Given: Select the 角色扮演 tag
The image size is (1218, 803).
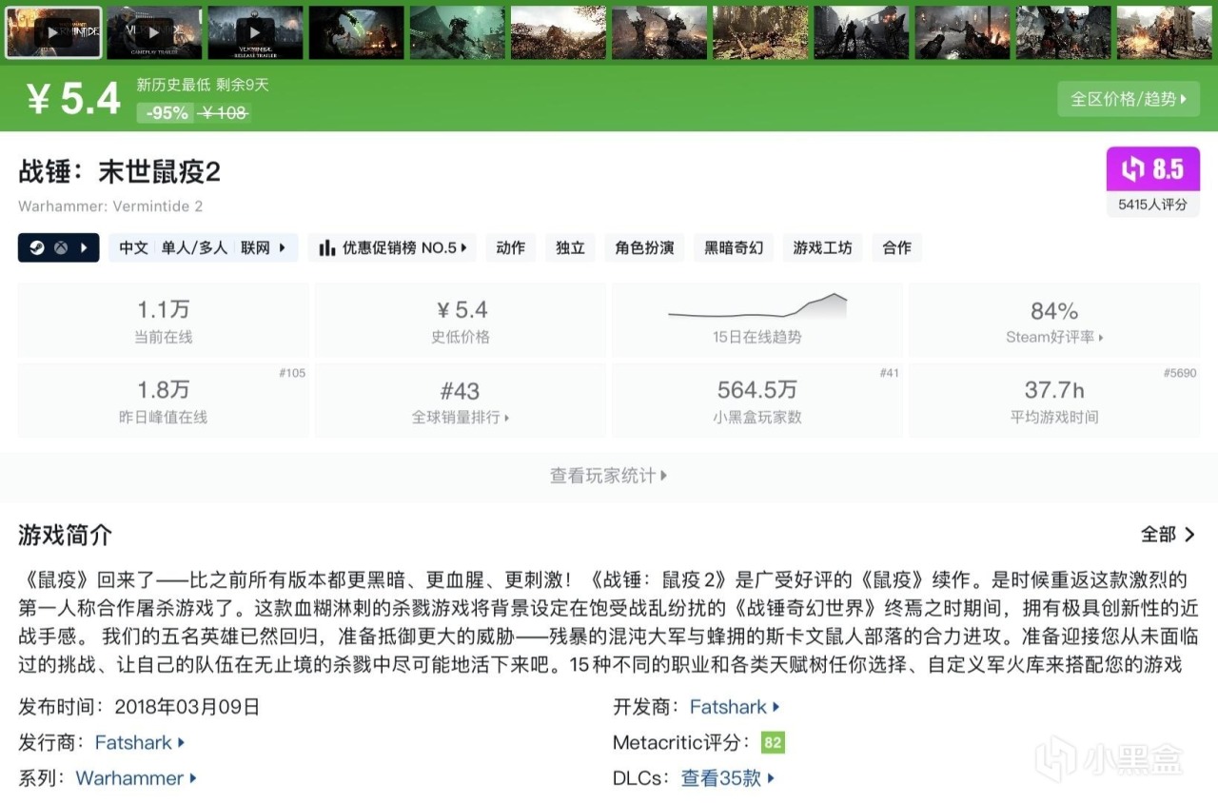Looking at the screenshot, I should (x=644, y=248).
